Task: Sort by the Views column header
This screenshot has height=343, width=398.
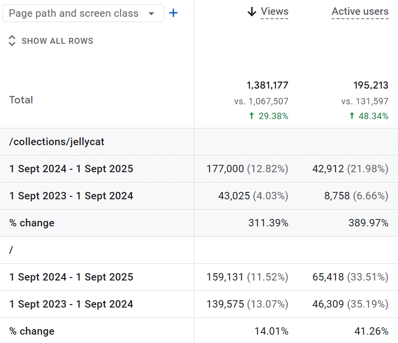Action: (275, 11)
